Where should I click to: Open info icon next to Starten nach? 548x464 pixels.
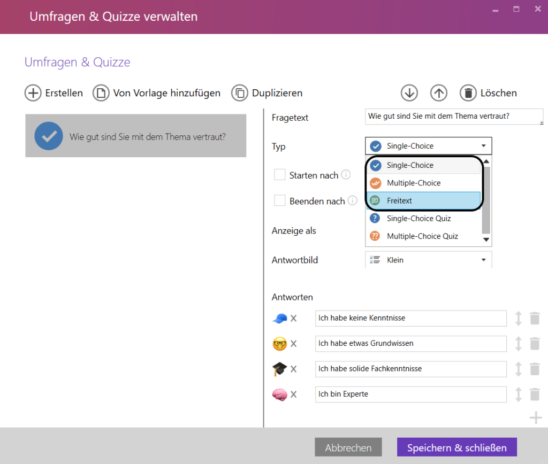point(346,174)
